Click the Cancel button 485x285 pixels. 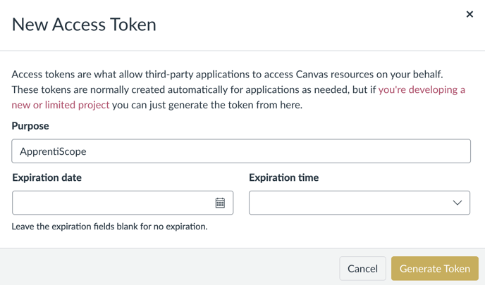(362, 268)
